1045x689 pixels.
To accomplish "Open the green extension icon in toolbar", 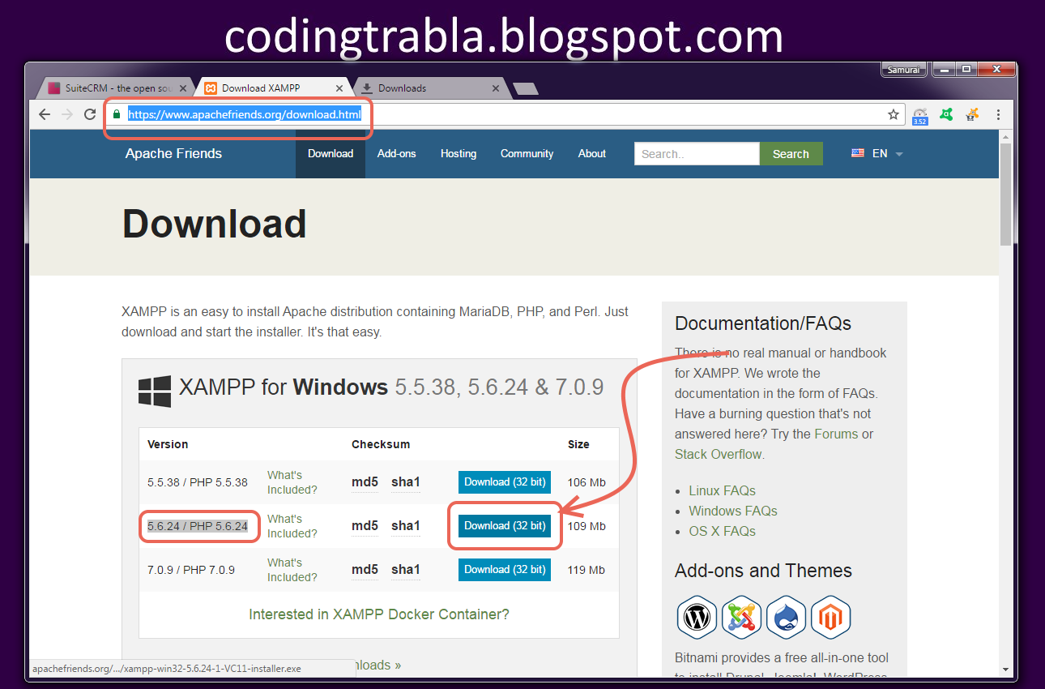I will click(x=945, y=114).
